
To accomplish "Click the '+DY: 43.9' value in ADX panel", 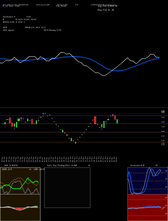I will click(39, 169).
